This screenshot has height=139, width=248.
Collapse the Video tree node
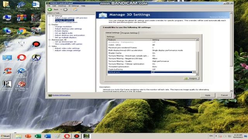[50, 46]
